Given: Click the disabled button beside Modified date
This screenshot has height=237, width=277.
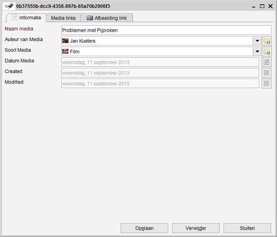Looking at the screenshot, I should tap(267, 83).
